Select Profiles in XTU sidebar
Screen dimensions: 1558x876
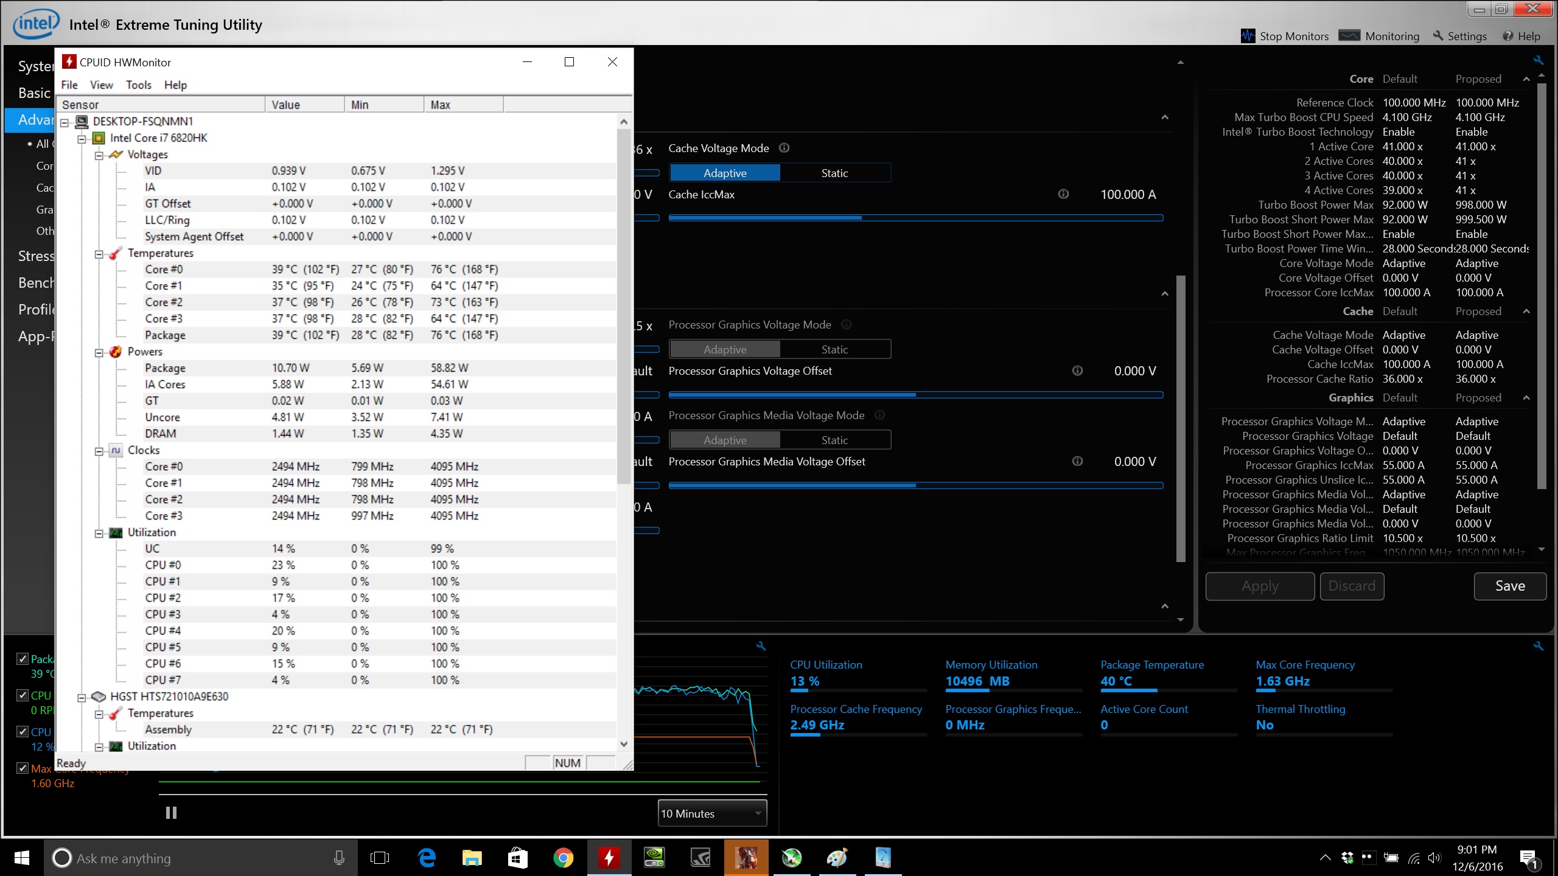(x=36, y=310)
